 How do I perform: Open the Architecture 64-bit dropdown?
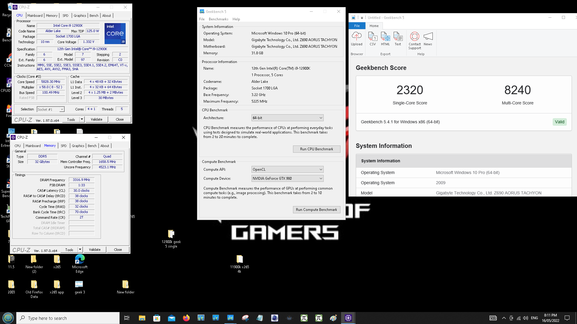(x=287, y=118)
